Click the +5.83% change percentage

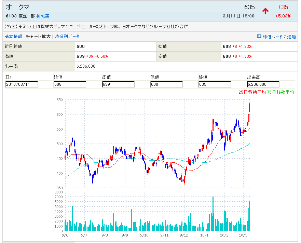[283, 16]
